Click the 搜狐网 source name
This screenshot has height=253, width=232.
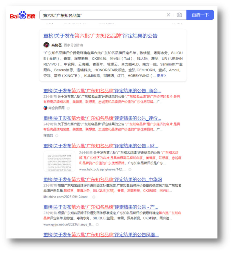pyautogui.click(x=48, y=136)
